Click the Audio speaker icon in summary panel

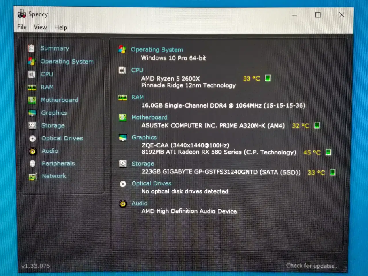(x=123, y=204)
